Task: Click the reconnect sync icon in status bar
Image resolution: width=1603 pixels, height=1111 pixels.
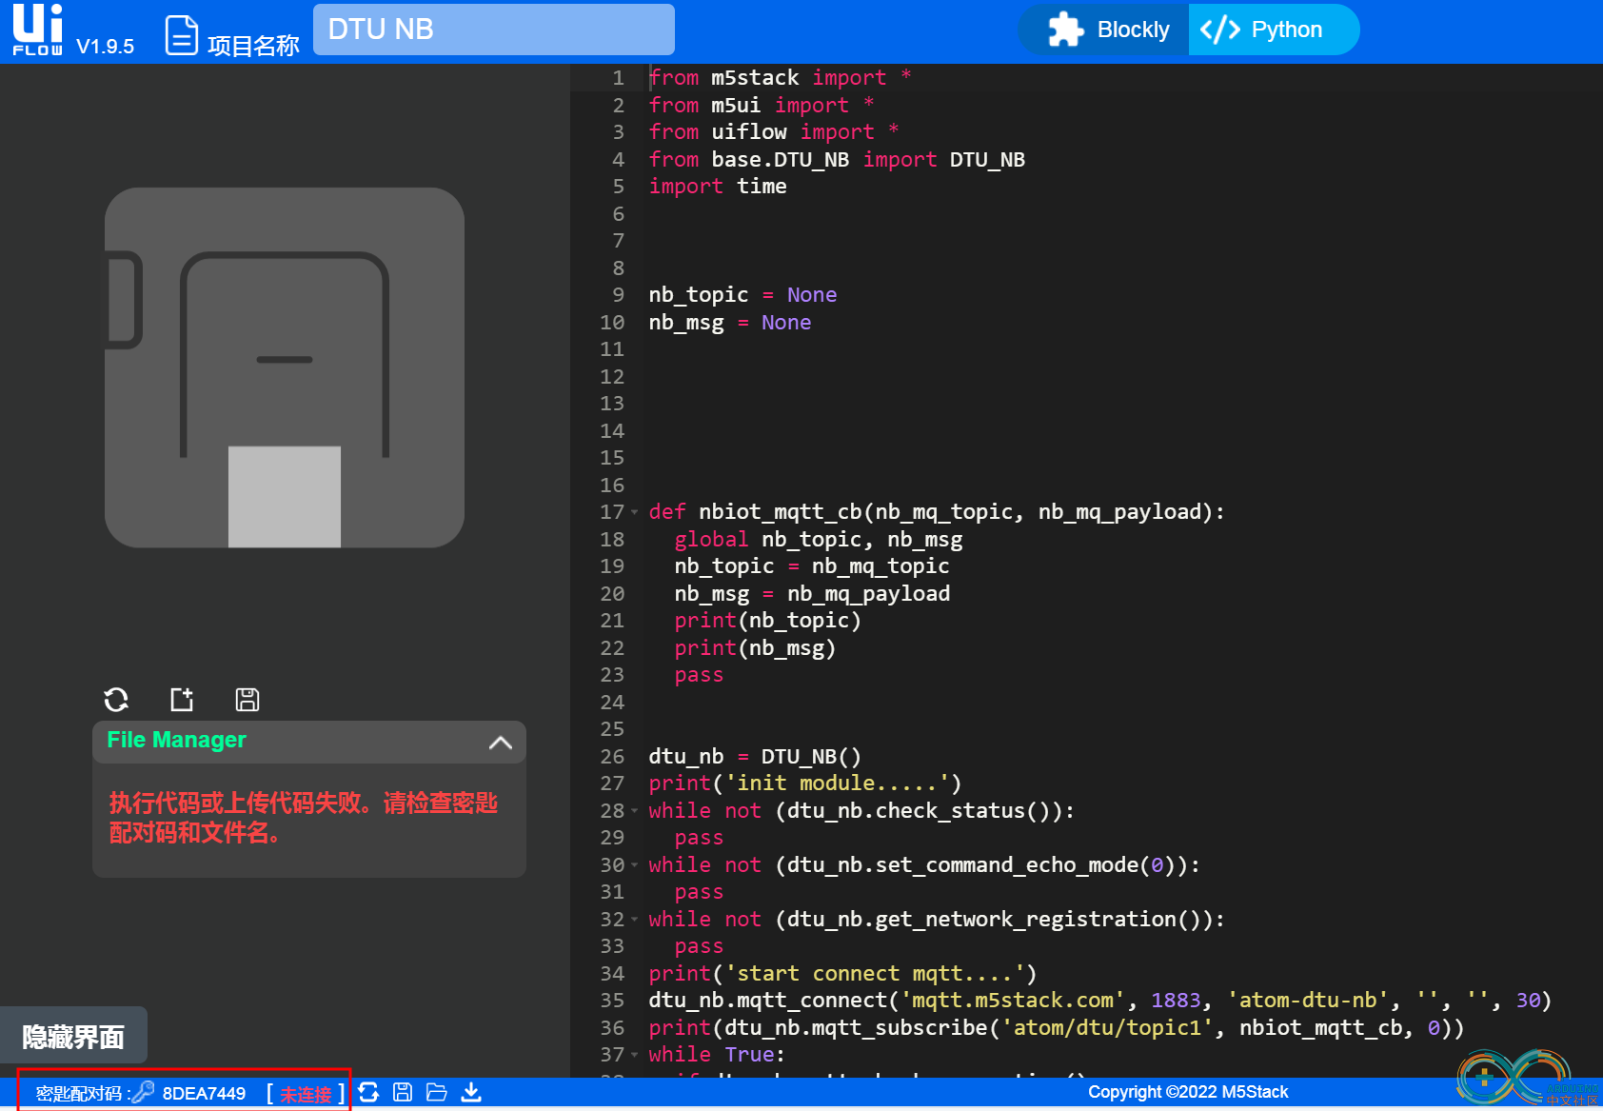Action: click(x=368, y=1092)
